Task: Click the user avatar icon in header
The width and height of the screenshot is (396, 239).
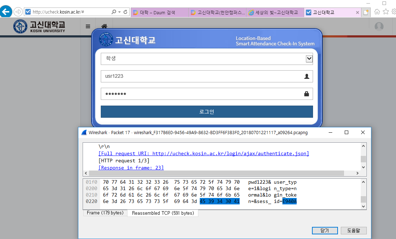Action: click(379, 26)
